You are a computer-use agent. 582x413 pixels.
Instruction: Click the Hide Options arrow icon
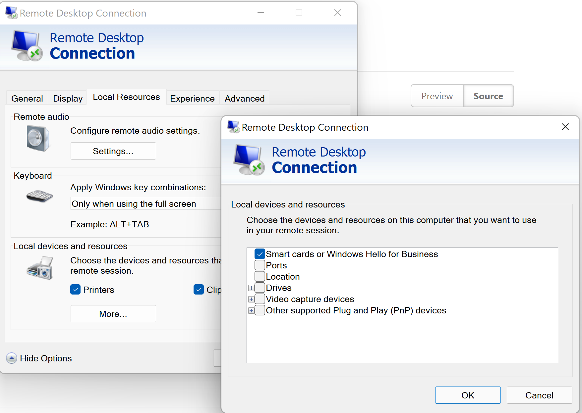pyautogui.click(x=12, y=358)
